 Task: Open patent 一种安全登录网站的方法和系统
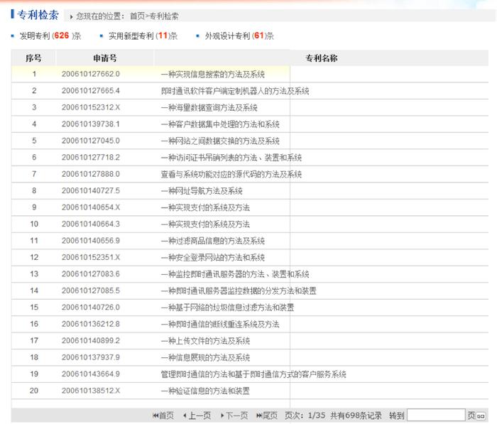213,257
